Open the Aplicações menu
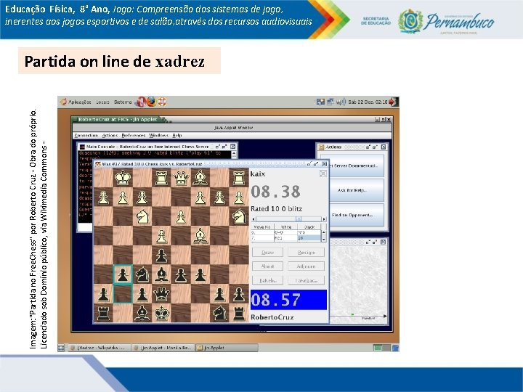 [x=79, y=102]
